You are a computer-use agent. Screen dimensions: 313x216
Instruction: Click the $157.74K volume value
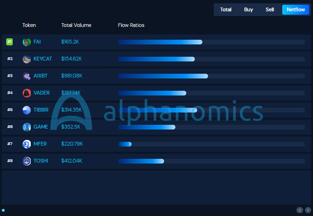(70, 93)
